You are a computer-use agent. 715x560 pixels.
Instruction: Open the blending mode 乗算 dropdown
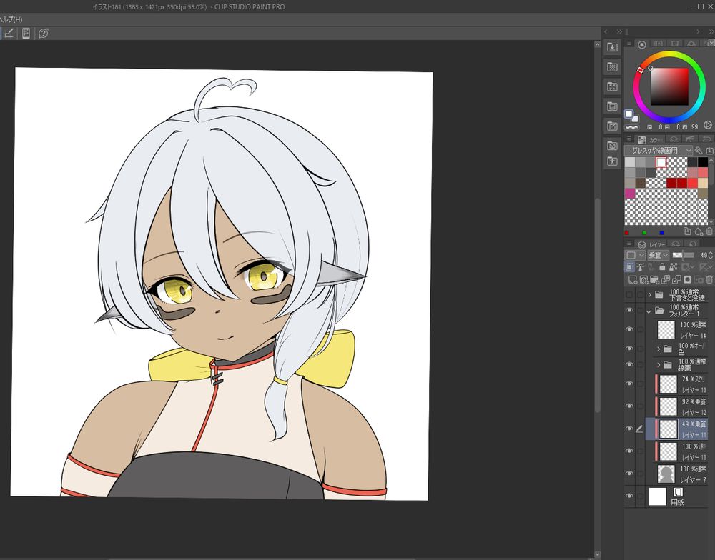[658, 255]
